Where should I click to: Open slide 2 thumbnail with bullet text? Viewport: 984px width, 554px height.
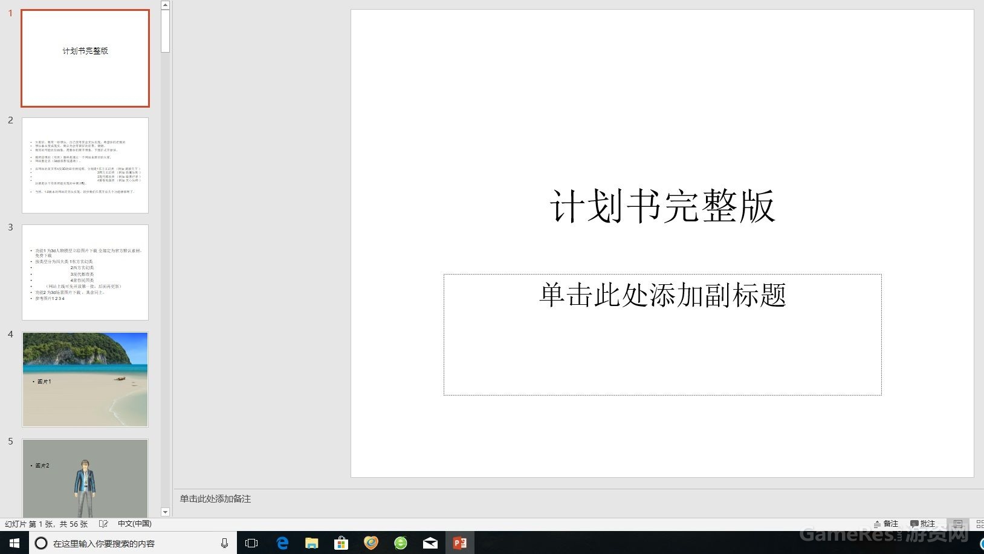point(85,165)
